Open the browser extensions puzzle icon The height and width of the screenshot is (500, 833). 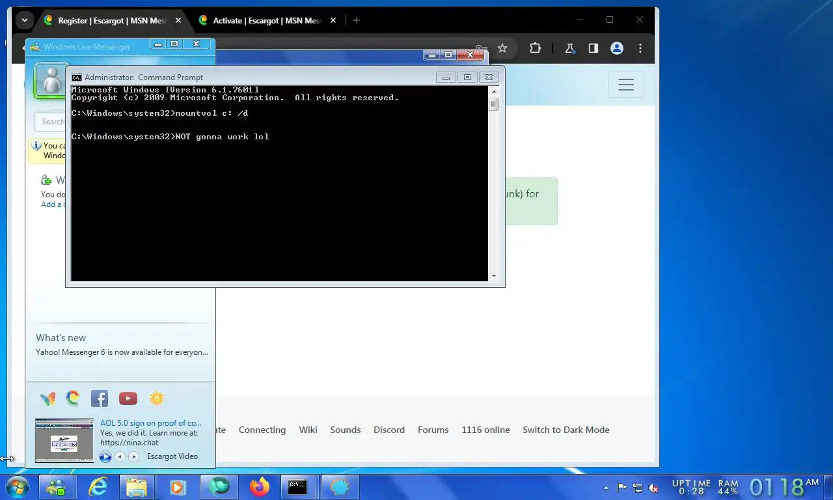point(535,48)
